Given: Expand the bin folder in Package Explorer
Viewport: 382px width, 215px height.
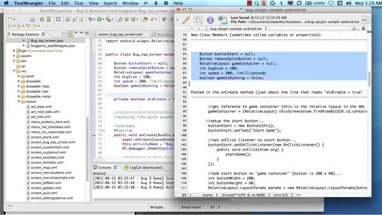Looking at the screenshot, I should point(14,61).
